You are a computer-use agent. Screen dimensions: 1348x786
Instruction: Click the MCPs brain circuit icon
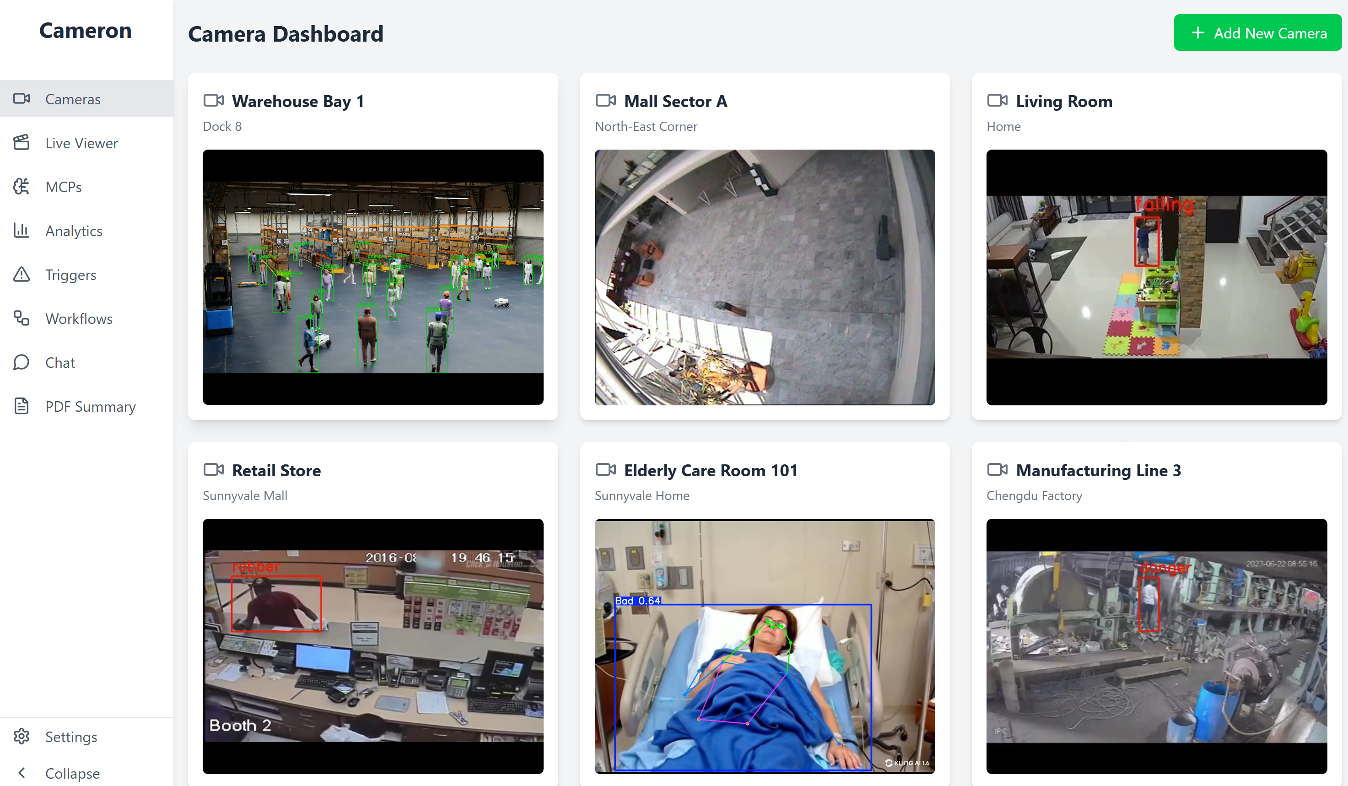point(22,187)
